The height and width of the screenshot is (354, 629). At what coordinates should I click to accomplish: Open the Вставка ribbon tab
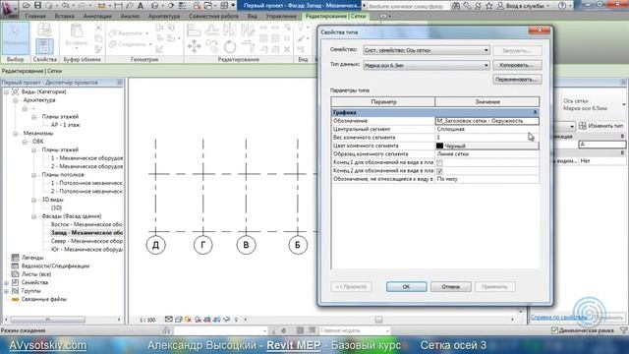(64, 16)
